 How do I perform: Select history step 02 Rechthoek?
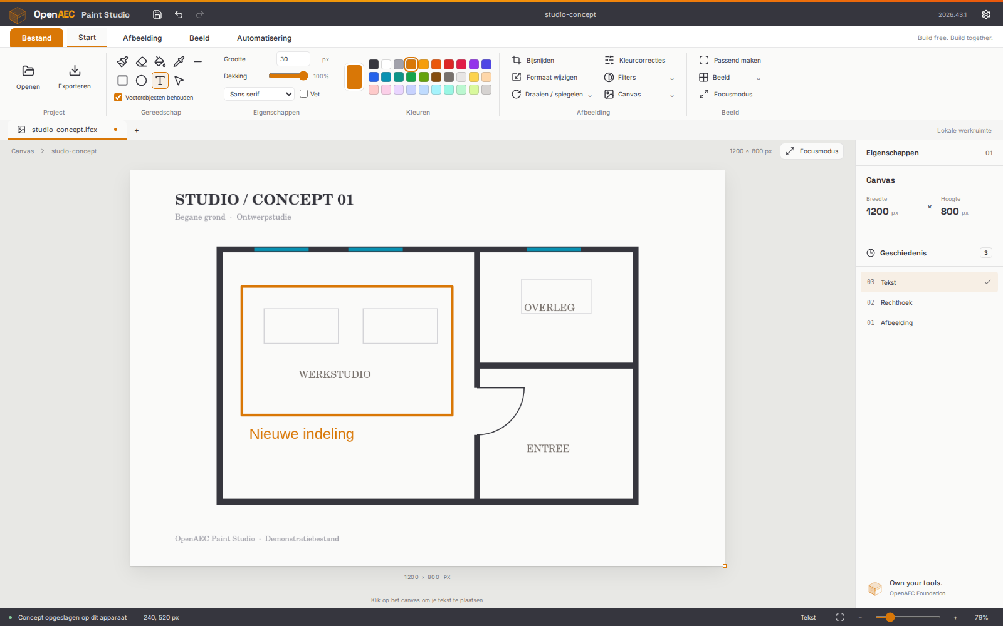[929, 302]
